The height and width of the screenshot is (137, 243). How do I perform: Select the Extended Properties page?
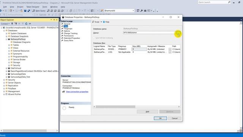tap(72, 38)
